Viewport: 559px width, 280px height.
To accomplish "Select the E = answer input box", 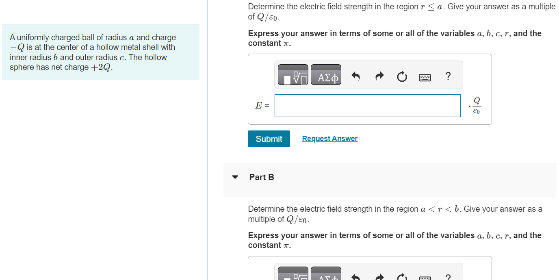I will (x=367, y=106).
